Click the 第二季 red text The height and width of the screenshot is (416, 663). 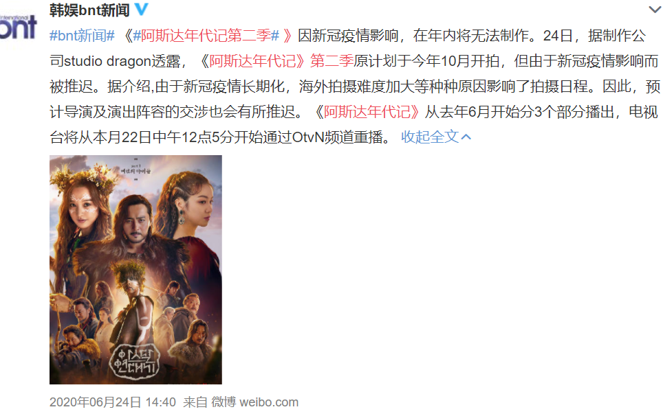(332, 61)
